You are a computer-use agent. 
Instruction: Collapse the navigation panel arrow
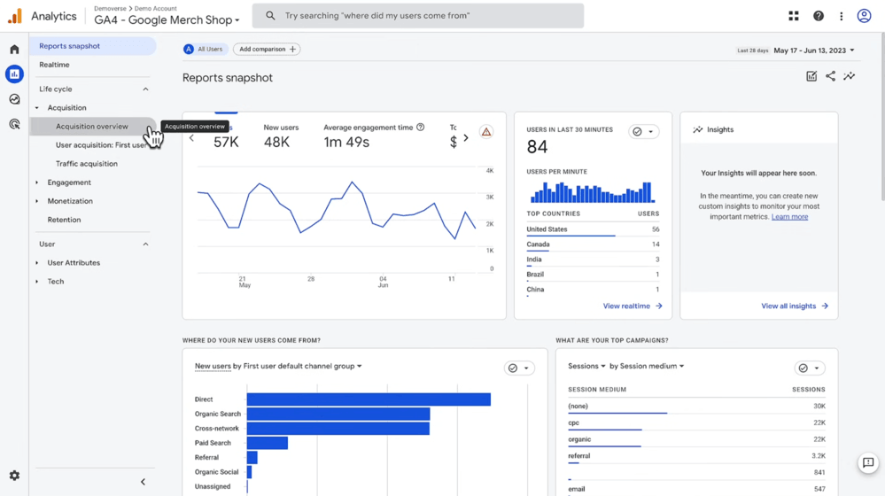click(x=143, y=482)
